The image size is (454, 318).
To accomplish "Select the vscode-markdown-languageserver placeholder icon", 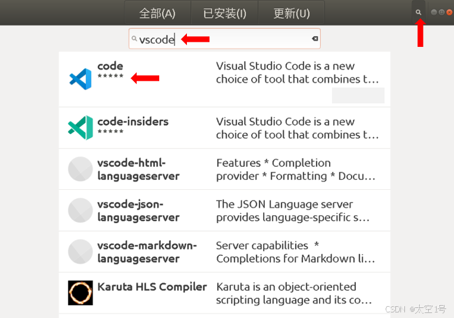I will click(x=81, y=252).
